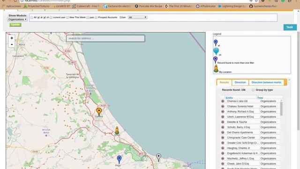300x169 pixels.
Task: Select Deloitte & Touche in results
Action: pos(237,122)
